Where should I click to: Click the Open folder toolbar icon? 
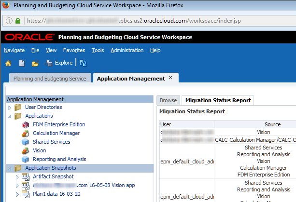[x=35, y=63]
